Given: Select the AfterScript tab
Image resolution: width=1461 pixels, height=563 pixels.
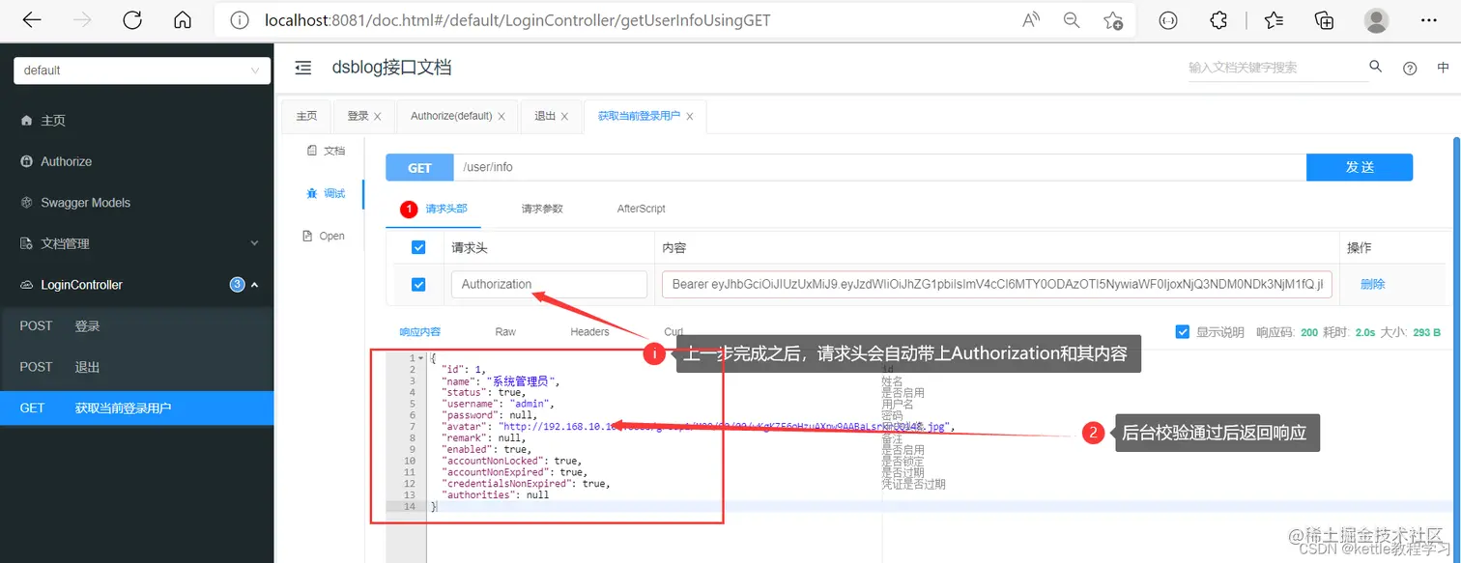Looking at the screenshot, I should [641, 209].
